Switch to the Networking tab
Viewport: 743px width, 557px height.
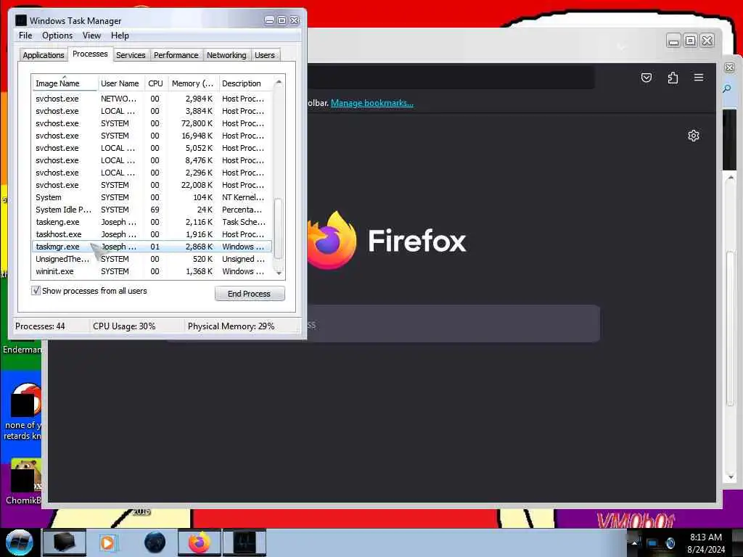tap(226, 55)
